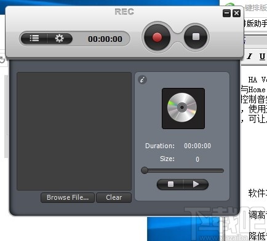Open the recording list view icon
Viewport: 267px width, 241px height.
point(34,39)
